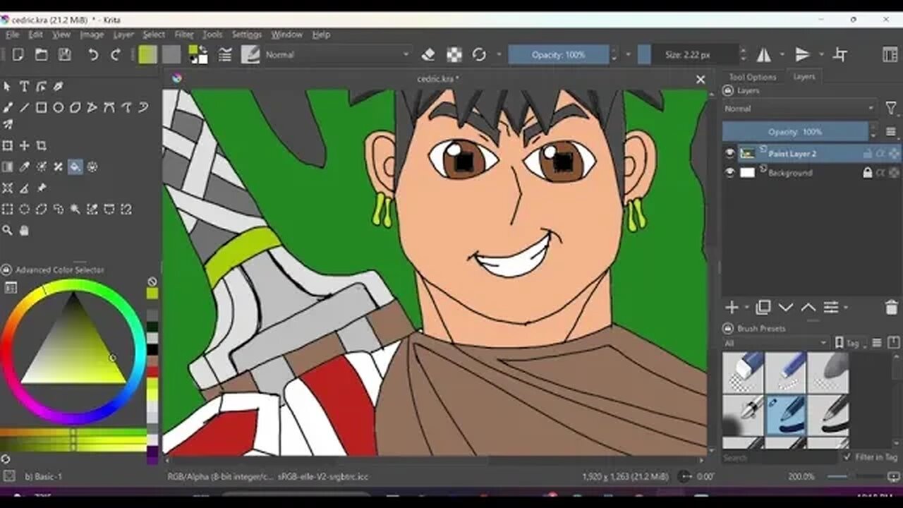
Task: Select the Transform tool
Action: [7, 145]
